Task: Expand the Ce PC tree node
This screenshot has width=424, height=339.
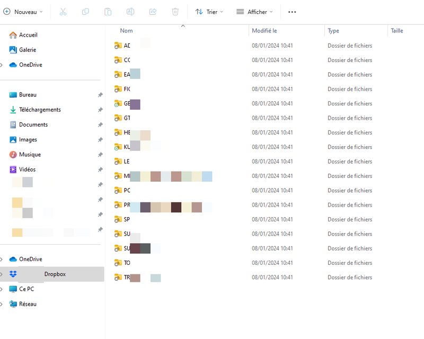Action: (x=2, y=289)
